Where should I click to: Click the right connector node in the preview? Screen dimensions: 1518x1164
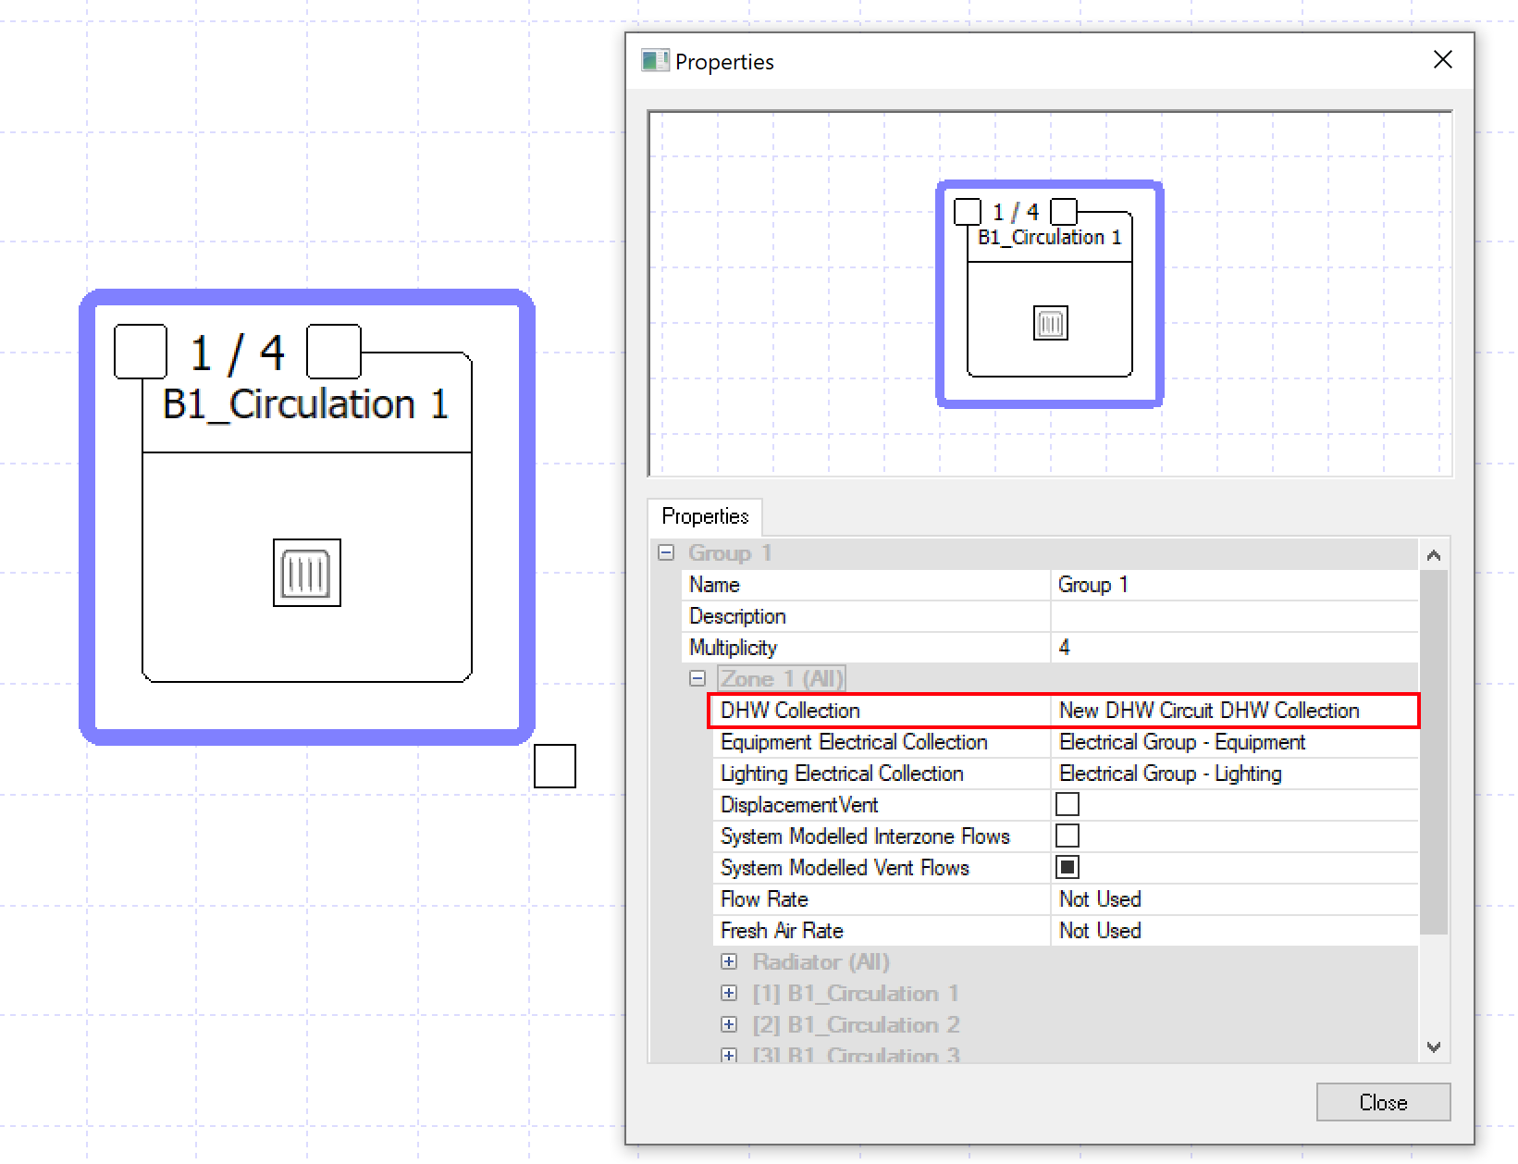1064,212
